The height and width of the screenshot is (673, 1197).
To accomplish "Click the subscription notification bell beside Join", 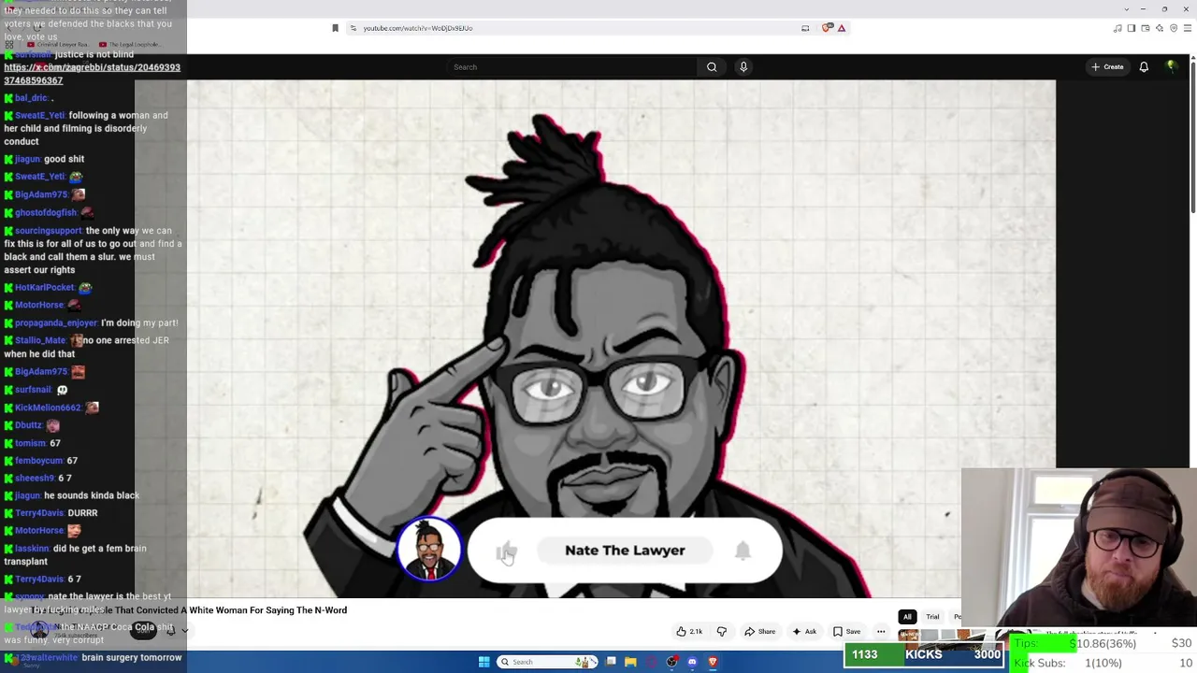I will click(x=170, y=631).
